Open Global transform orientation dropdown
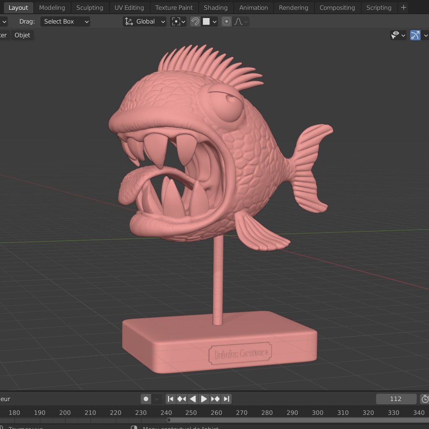Screen dimensions: 429x429 145,21
